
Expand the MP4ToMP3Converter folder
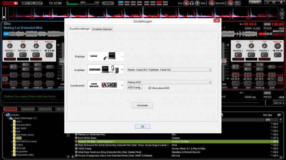tap(12, 142)
